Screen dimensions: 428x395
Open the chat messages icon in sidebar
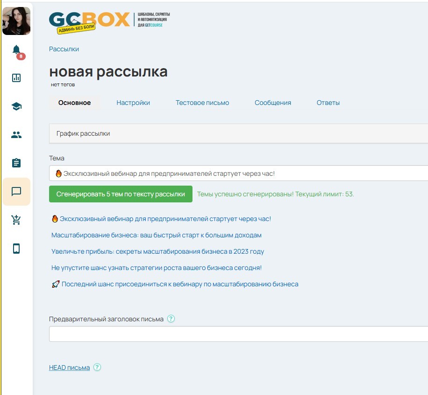tap(16, 192)
